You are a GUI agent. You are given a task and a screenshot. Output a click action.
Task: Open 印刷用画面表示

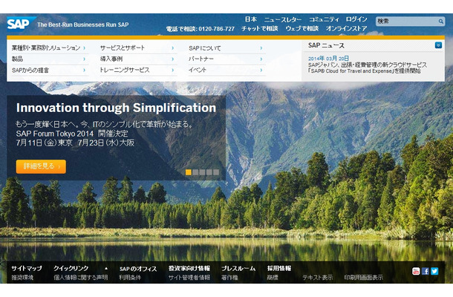[363, 278]
